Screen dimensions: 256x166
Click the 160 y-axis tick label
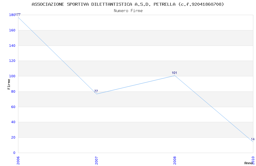click(x=12, y=30)
